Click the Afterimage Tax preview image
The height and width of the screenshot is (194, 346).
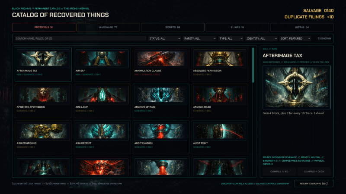pyautogui.click(x=297, y=88)
